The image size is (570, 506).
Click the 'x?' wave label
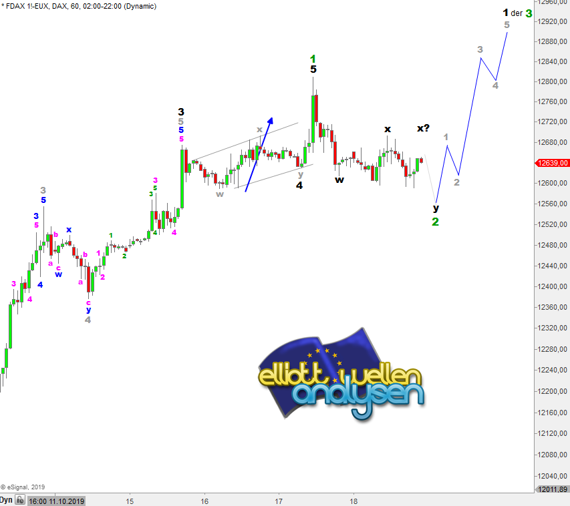[423, 128]
